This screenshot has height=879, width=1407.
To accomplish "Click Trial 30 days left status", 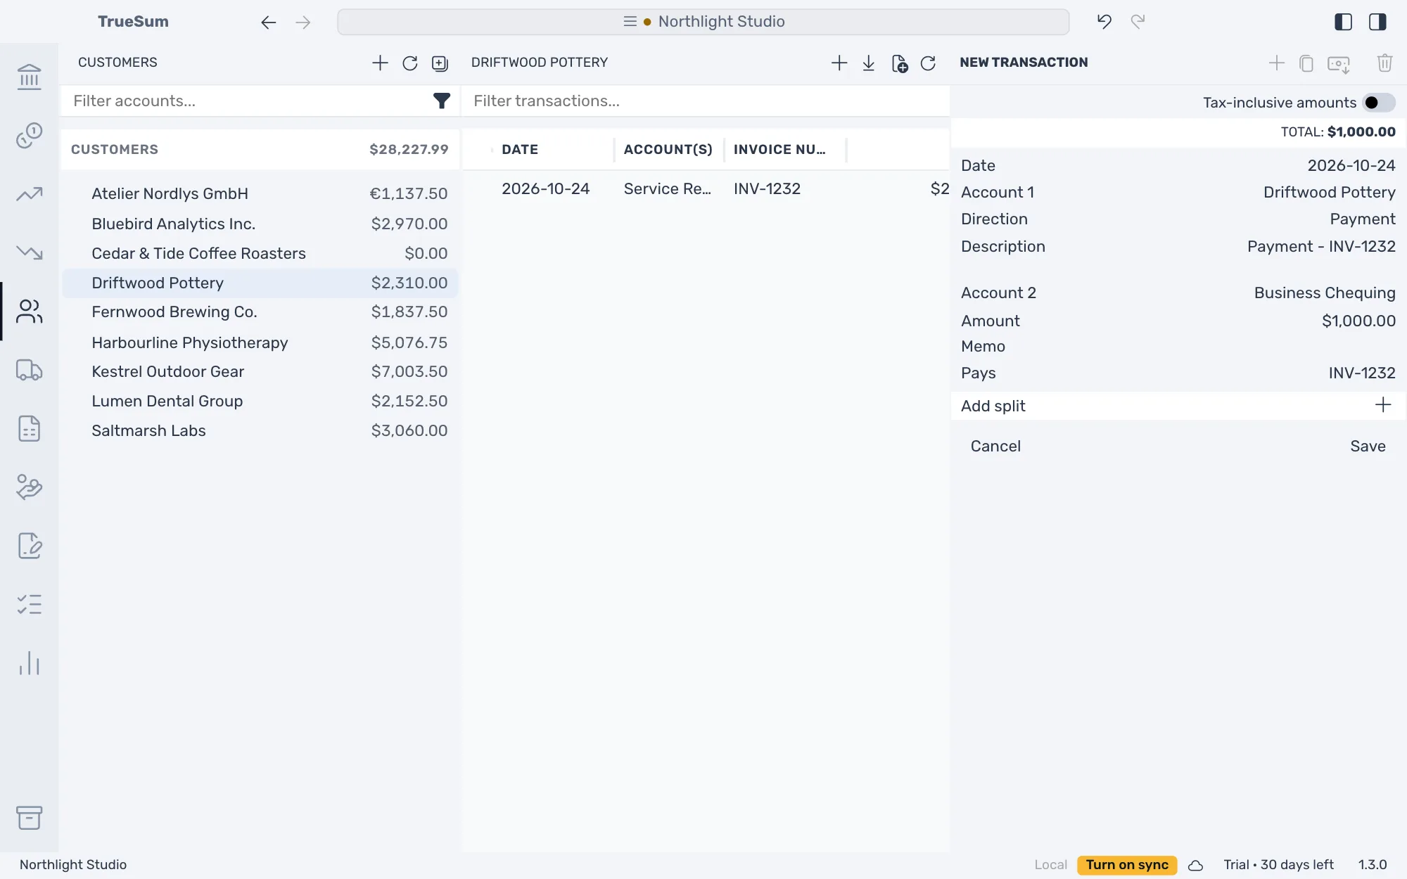I will [x=1278, y=865].
